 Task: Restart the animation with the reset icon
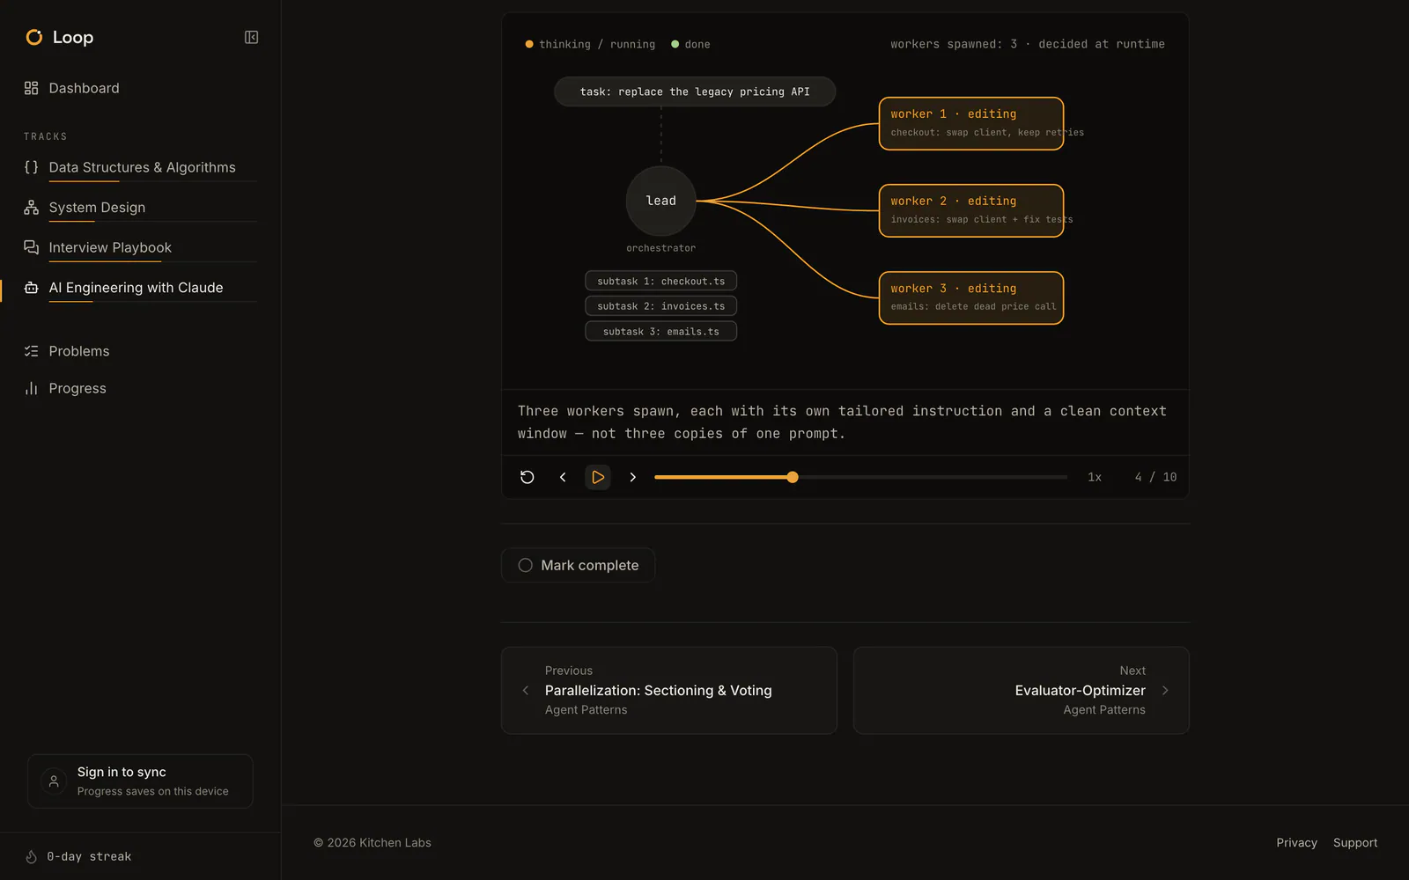point(527,477)
